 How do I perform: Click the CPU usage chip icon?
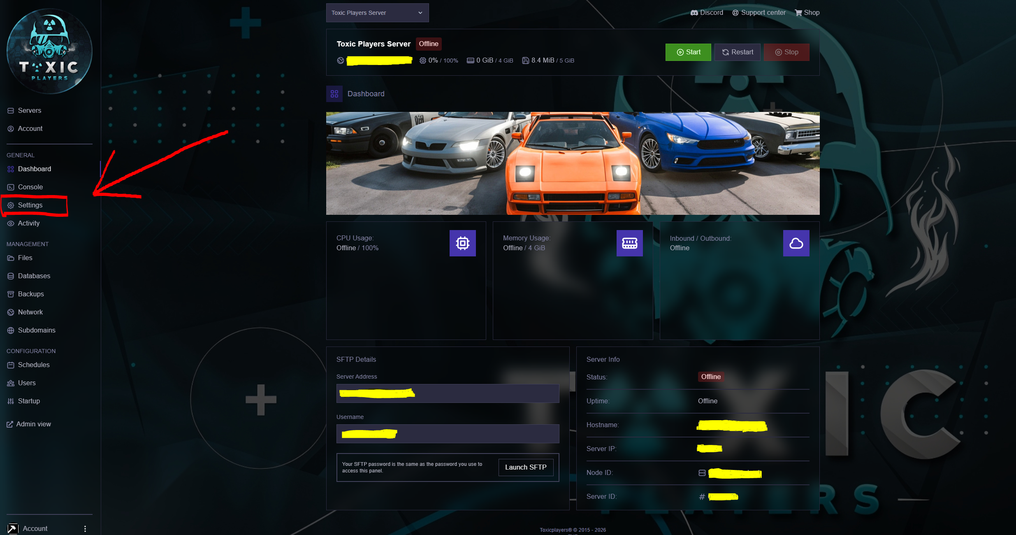pyautogui.click(x=462, y=243)
